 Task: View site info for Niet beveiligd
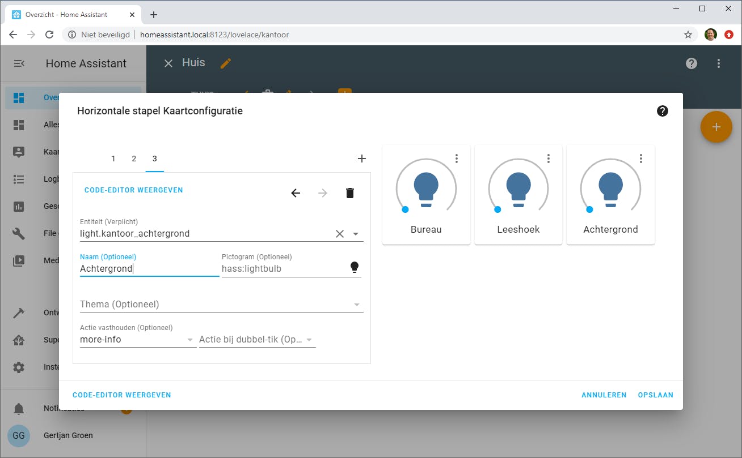click(x=100, y=35)
